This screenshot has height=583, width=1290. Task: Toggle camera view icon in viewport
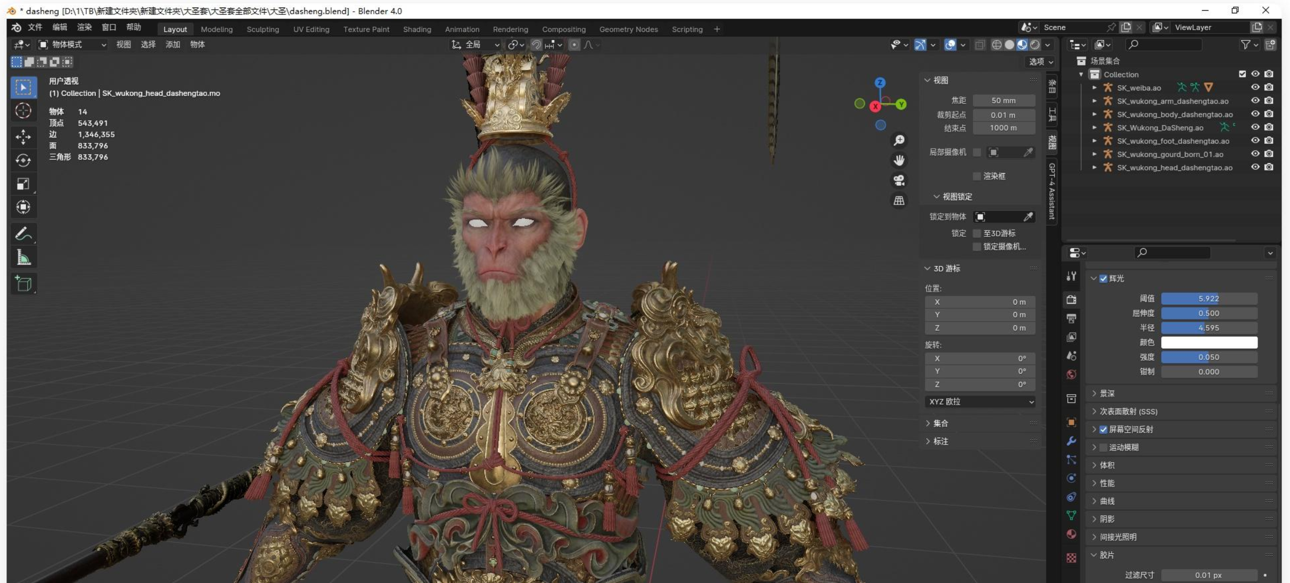899,180
